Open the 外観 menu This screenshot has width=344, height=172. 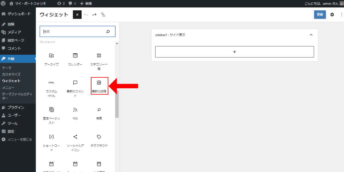pyautogui.click(x=18, y=59)
